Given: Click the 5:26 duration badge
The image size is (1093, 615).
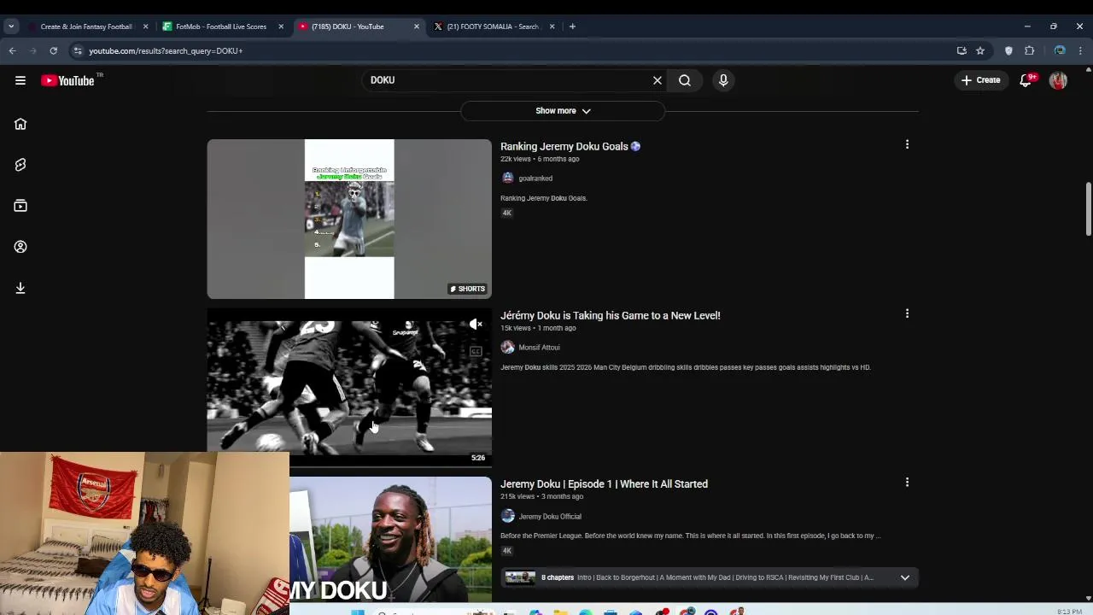Looking at the screenshot, I should [478, 458].
